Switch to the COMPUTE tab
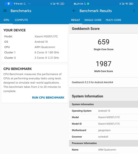The image size is (138, 154). 21,20
